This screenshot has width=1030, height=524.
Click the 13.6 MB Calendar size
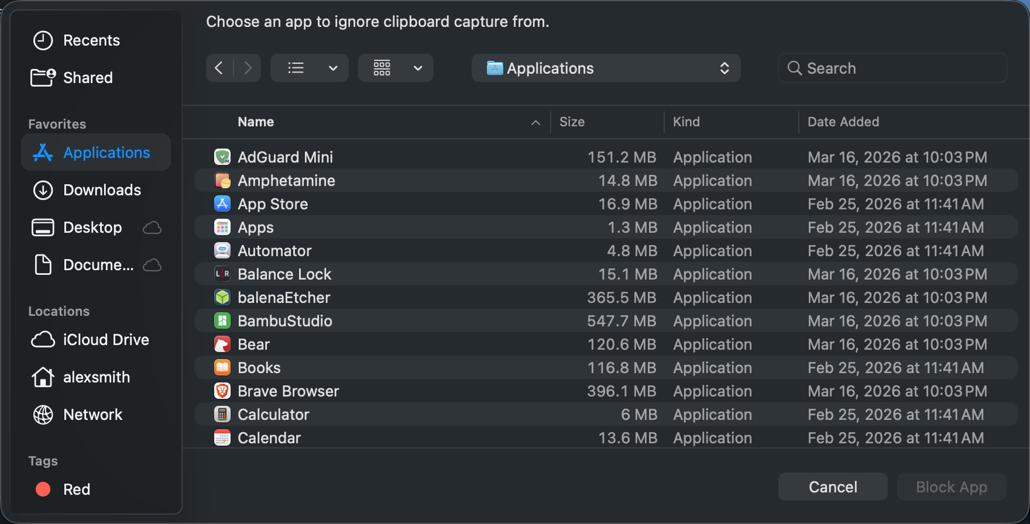click(627, 437)
